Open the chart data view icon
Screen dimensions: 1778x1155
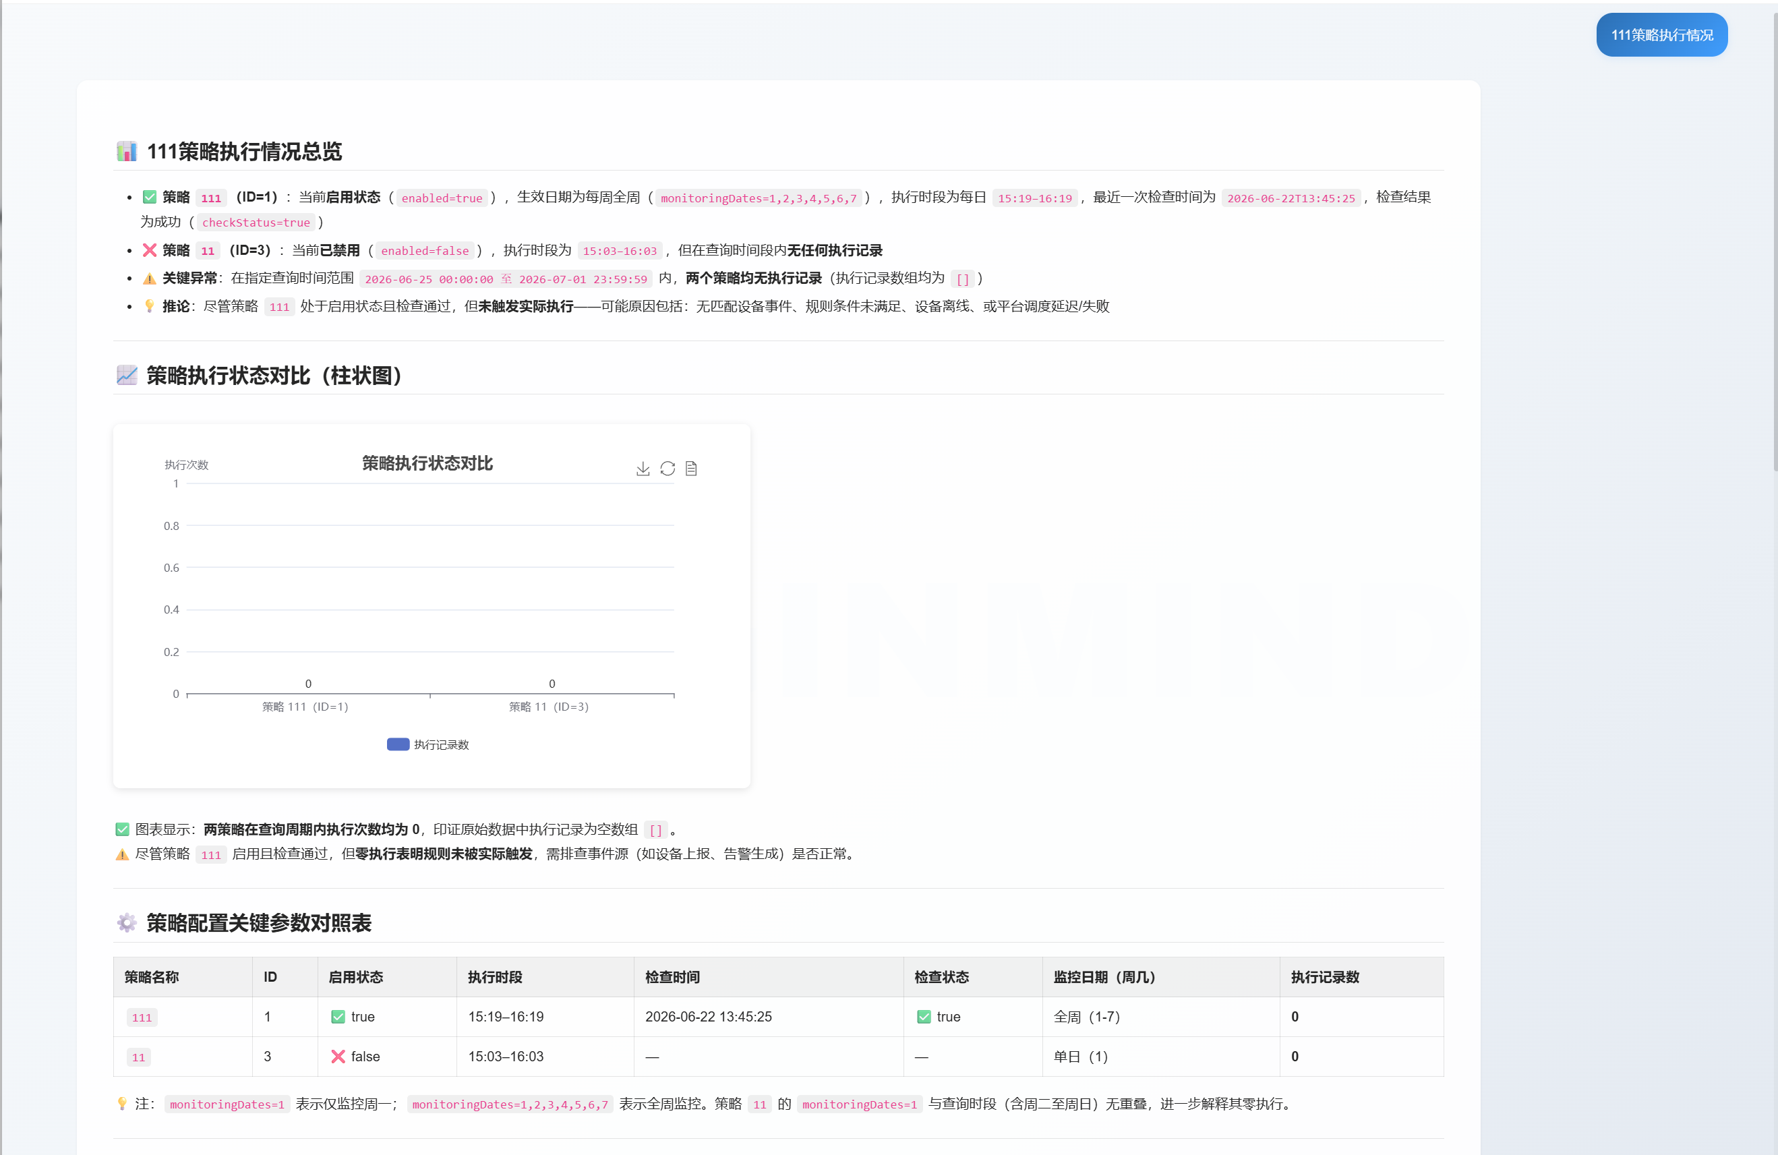pos(691,469)
